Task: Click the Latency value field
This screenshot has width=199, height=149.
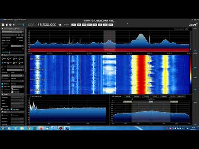Action: tap(17, 106)
